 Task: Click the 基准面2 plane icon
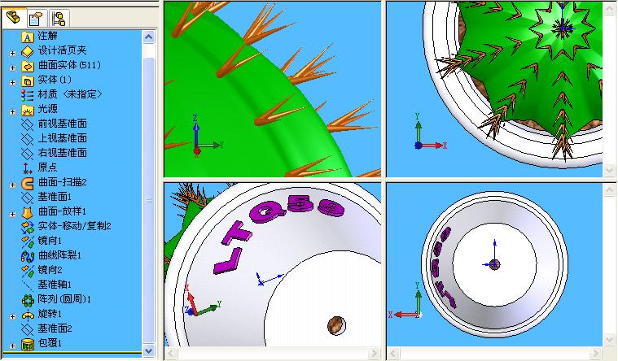point(27,329)
